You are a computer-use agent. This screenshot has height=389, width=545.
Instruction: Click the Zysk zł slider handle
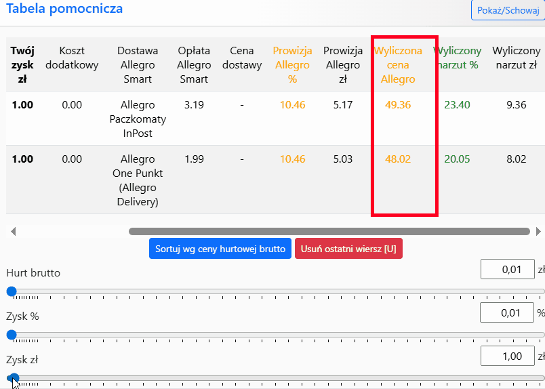(x=13, y=377)
